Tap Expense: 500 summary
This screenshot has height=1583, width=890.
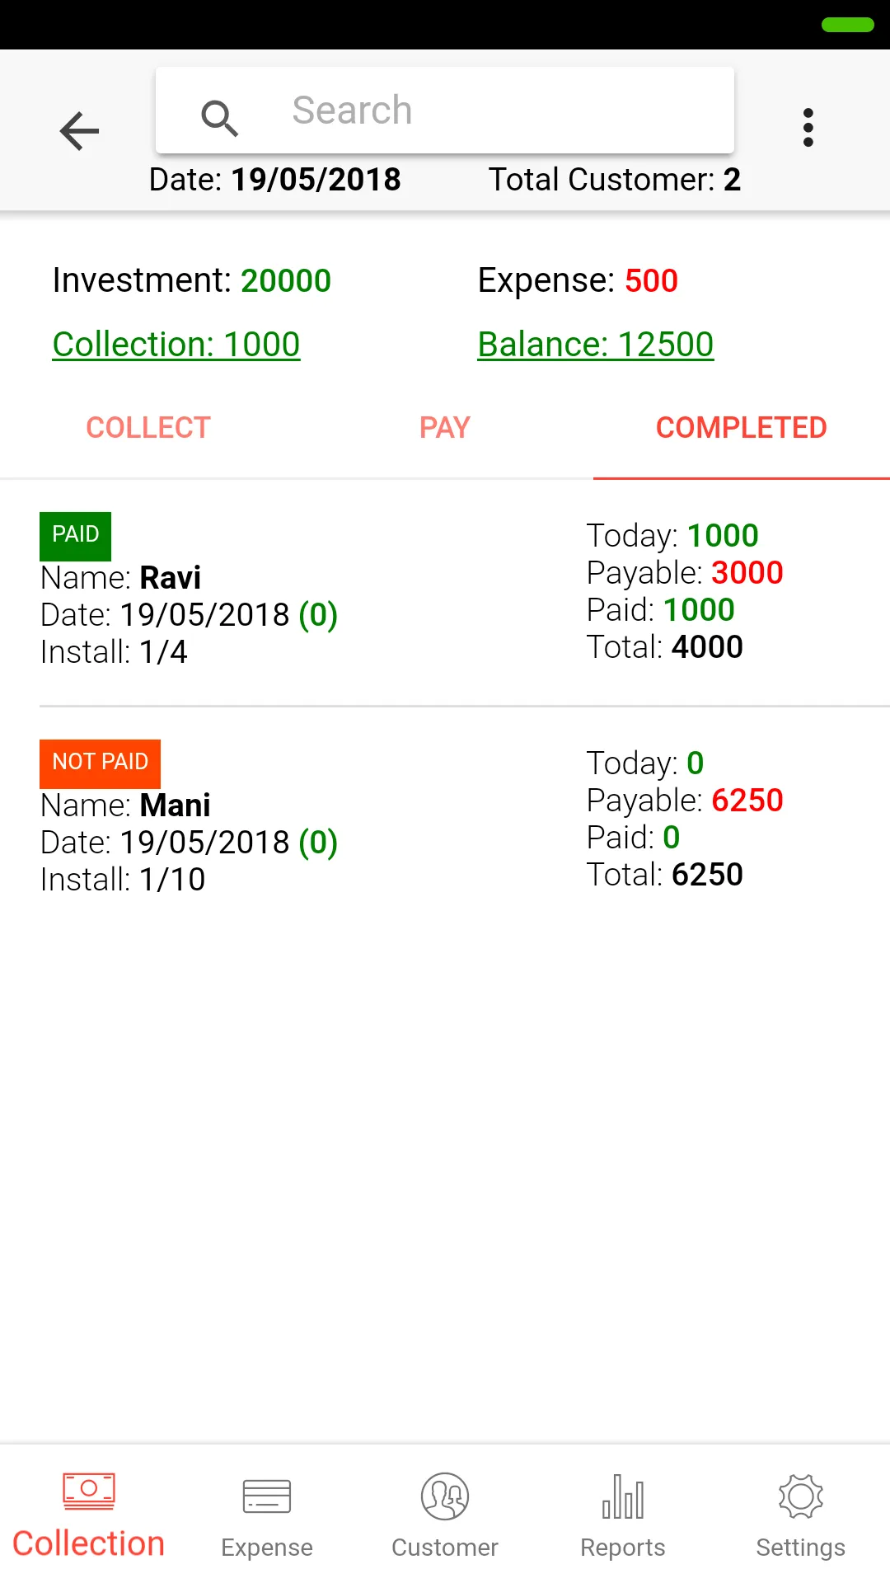tap(578, 281)
